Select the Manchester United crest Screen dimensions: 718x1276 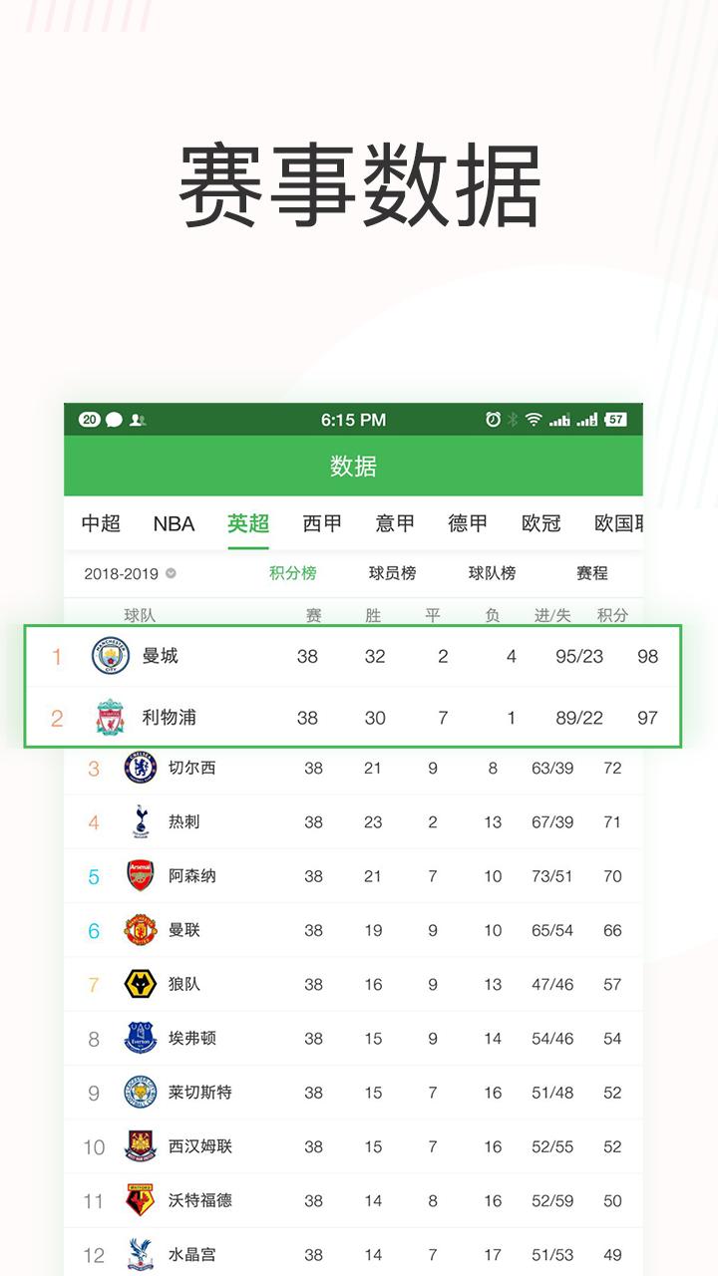pyautogui.click(x=141, y=930)
